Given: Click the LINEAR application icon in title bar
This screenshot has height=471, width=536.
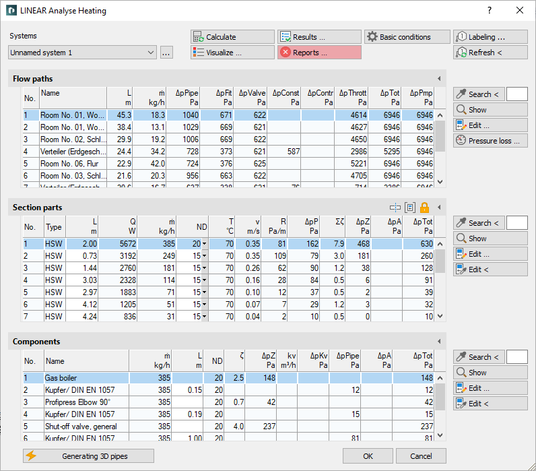Looking at the screenshot, I should (11, 10).
